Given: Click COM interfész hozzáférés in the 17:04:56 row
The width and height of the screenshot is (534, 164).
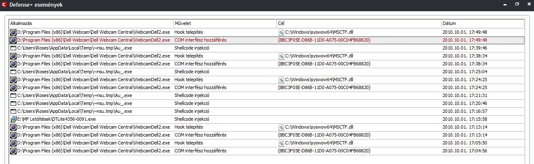Looking at the screenshot, I should pos(200,151).
